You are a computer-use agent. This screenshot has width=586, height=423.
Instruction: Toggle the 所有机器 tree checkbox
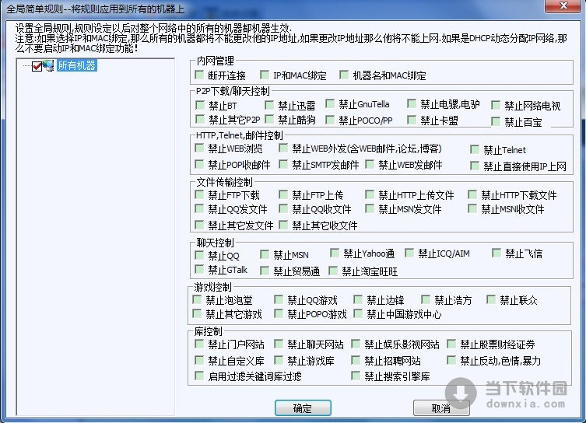tap(37, 66)
